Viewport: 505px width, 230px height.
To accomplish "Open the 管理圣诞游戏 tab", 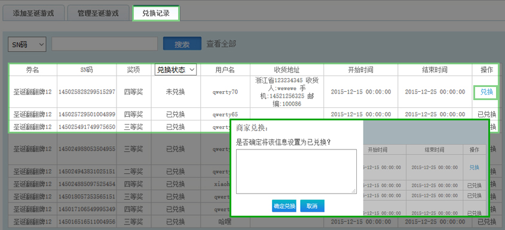I will [x=98, y=13].
